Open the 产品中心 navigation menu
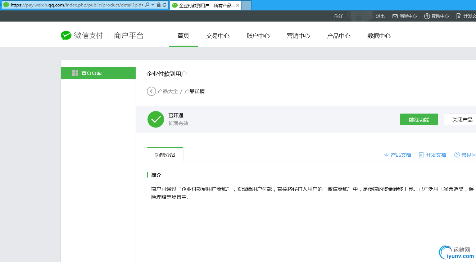Image resolution: width=476 pixels, height=262 pixels. 339,36
